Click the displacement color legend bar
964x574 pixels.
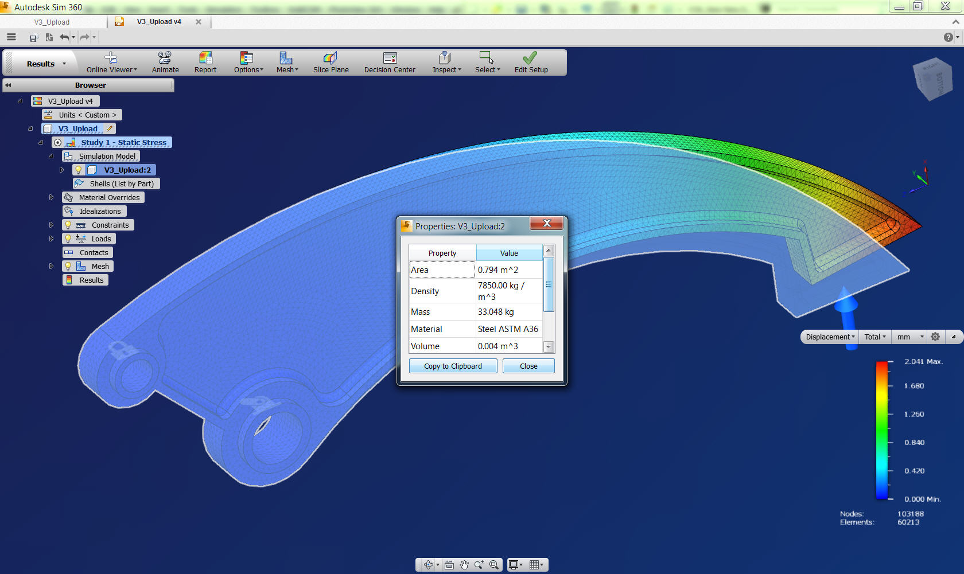(x=881, y=430)
